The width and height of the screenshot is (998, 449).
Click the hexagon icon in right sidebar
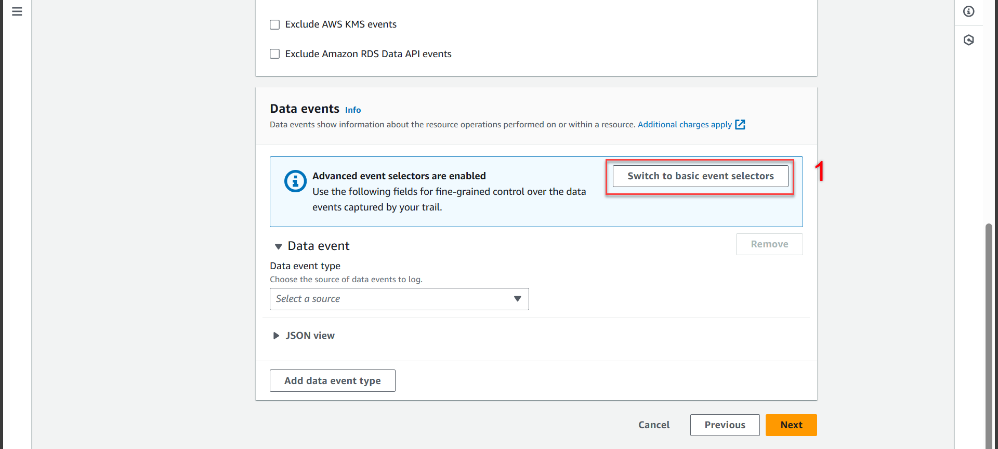coord(969,40)
